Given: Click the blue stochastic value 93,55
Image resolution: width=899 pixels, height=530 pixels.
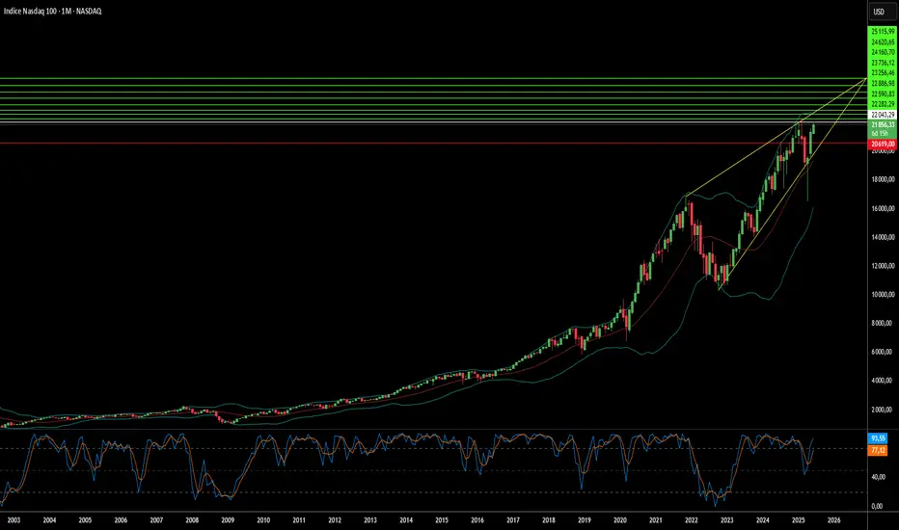Looking at the screenshot, I should coord(879,438).
